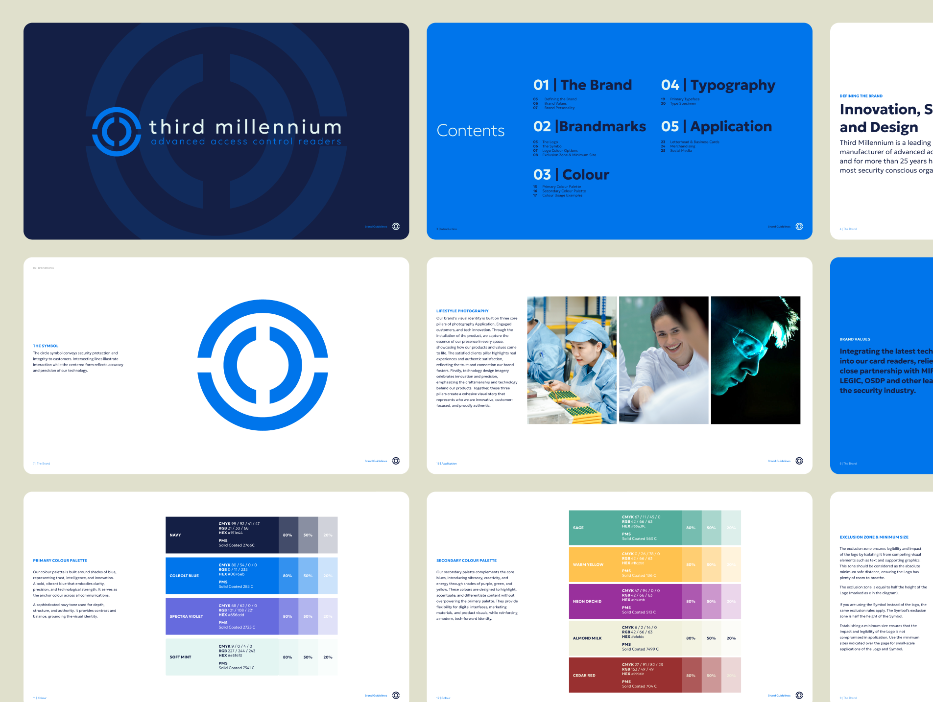Click the '04 | Typography' contents heading

coord(718,86)
